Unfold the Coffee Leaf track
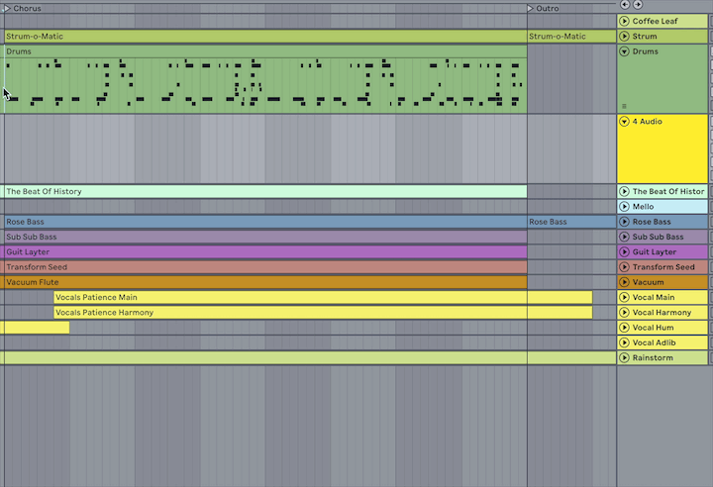 (x=625, y=21)
